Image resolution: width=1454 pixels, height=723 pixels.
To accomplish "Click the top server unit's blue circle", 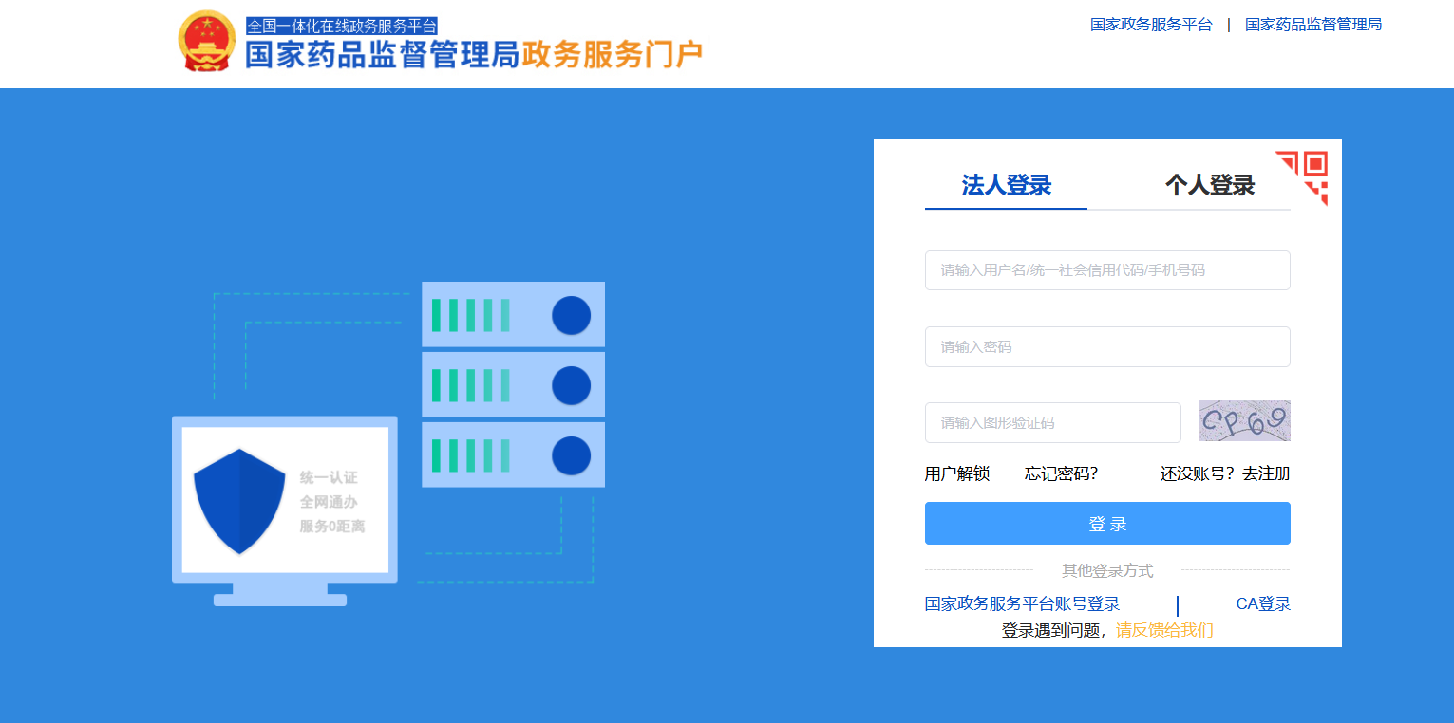I will 571,315.
